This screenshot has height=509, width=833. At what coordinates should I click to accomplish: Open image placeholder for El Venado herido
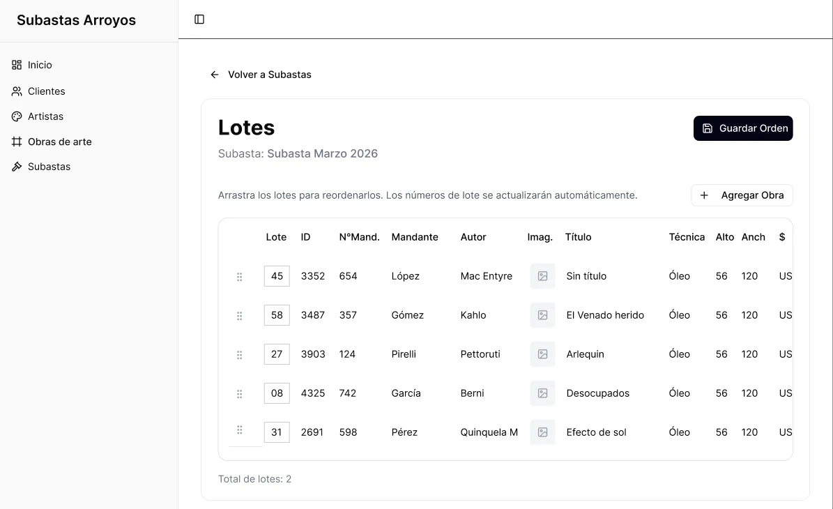tap(542, 315)
